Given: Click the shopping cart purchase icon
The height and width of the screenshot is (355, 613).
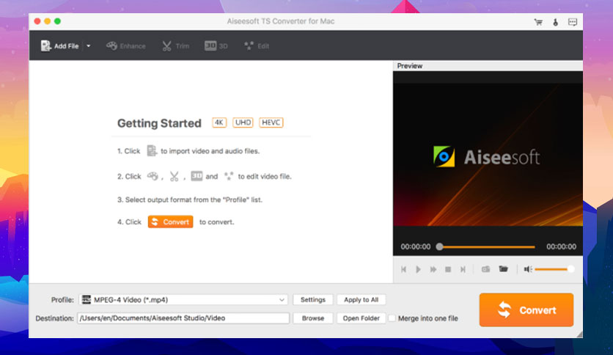Looking at the screenshot, I should click(538, 22).
